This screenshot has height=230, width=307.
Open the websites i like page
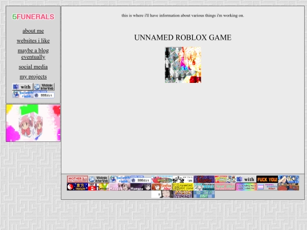[33, 41]
